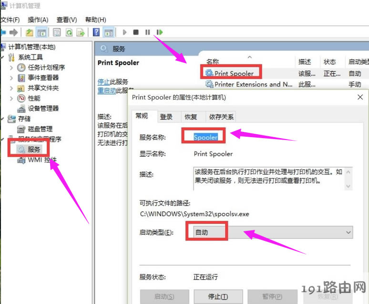369x304 pixels.
Task: Open the 操作(A) menu
Action: pyautogui.click(x=38, y=20)
